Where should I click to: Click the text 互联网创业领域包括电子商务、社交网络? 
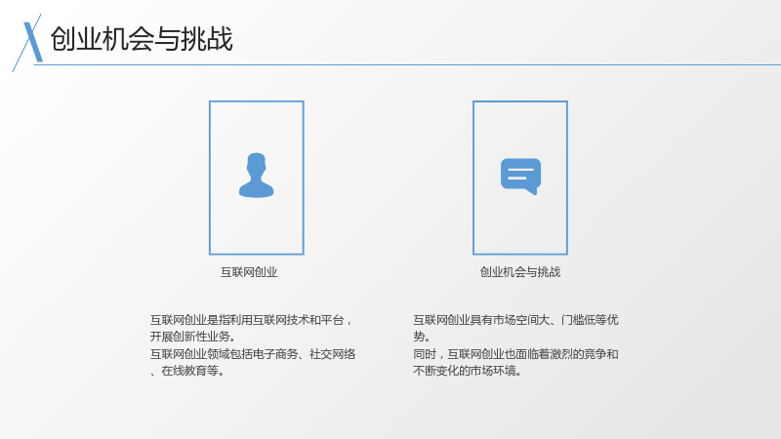click(253, 354)
